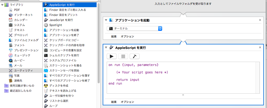
Task: Select the インターネット category icon
Action: (11, 15)
